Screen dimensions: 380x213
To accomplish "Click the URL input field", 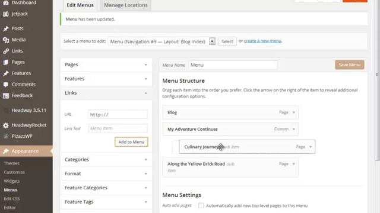I will point(118,114).
